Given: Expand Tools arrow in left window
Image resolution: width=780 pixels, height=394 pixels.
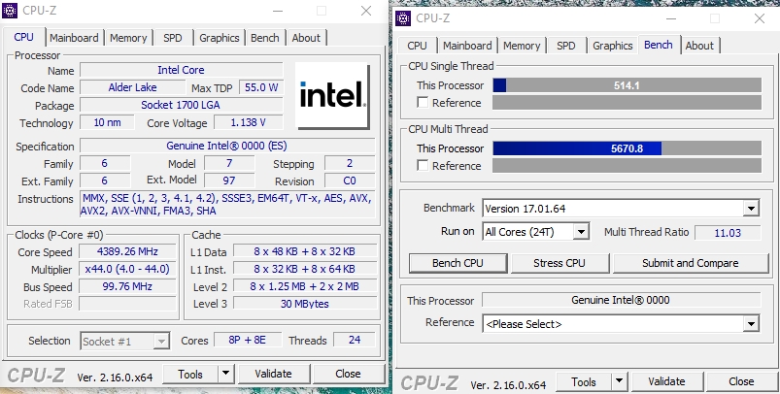Looking at the screenshot, I should tap(225, 374).
